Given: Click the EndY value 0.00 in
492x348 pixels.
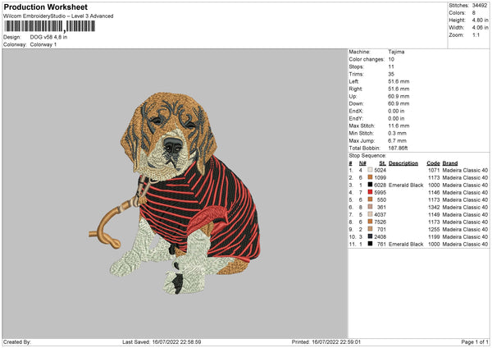Looking at the screenshot, I should [x=396, y=118].
